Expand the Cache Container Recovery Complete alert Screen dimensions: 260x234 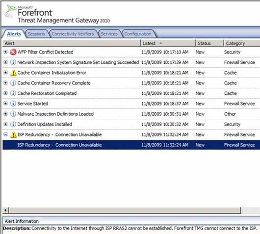(x=5, y=83)
